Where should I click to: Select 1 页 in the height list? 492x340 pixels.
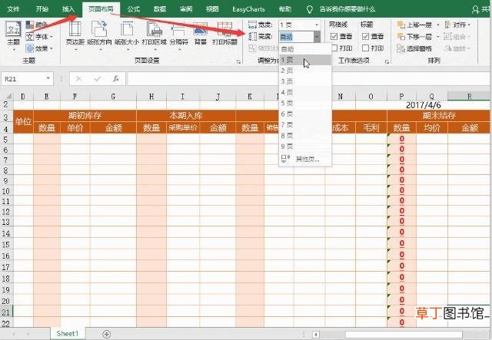point(305,60)
